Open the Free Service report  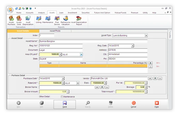click(x=57, y=20)
